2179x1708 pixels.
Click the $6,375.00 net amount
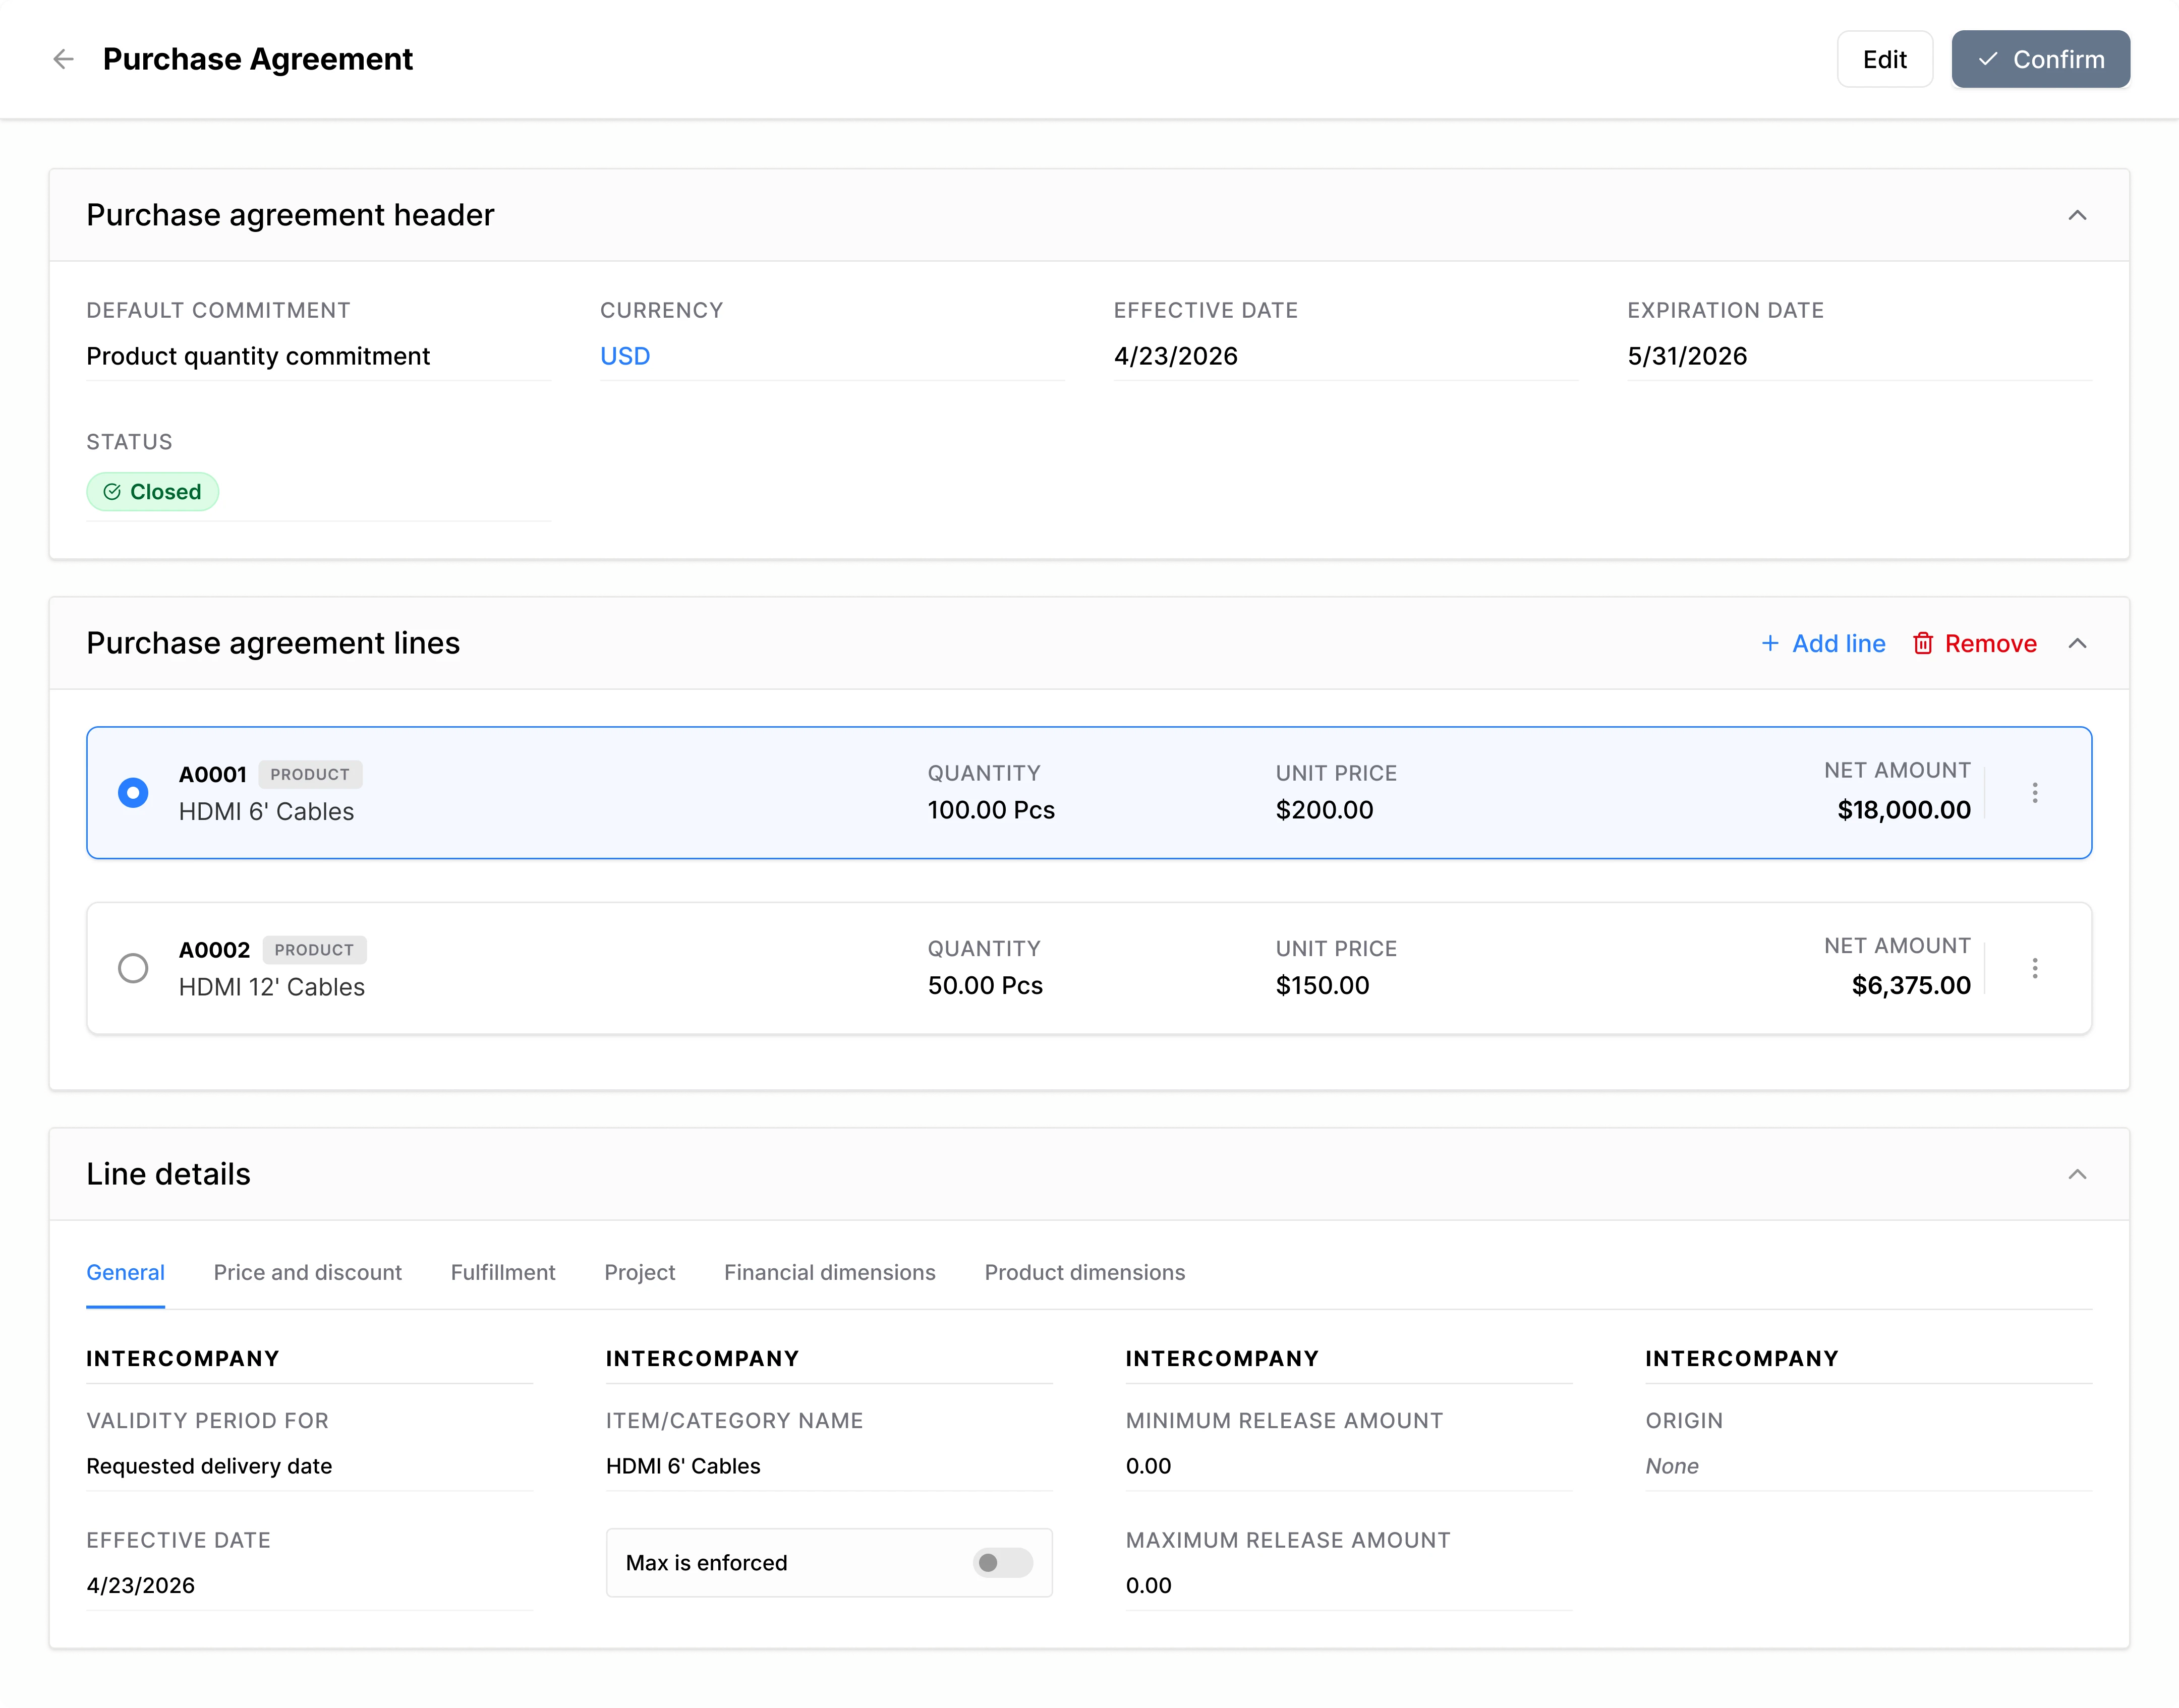(x=1910, y=985)
